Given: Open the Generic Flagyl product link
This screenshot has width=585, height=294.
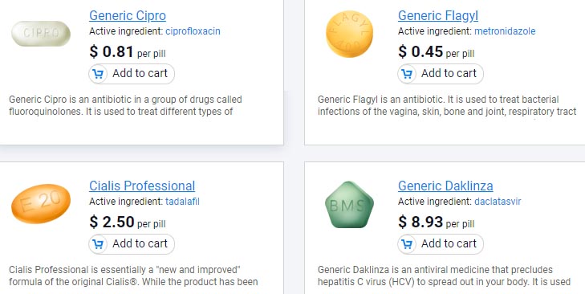Looking at the screenshot, I should 438,16.
